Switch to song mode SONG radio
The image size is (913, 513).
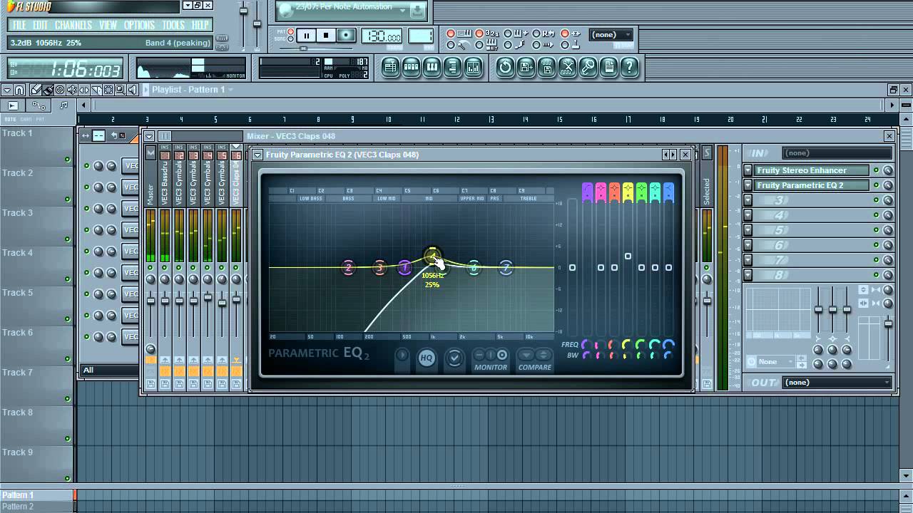coord(292,38)
